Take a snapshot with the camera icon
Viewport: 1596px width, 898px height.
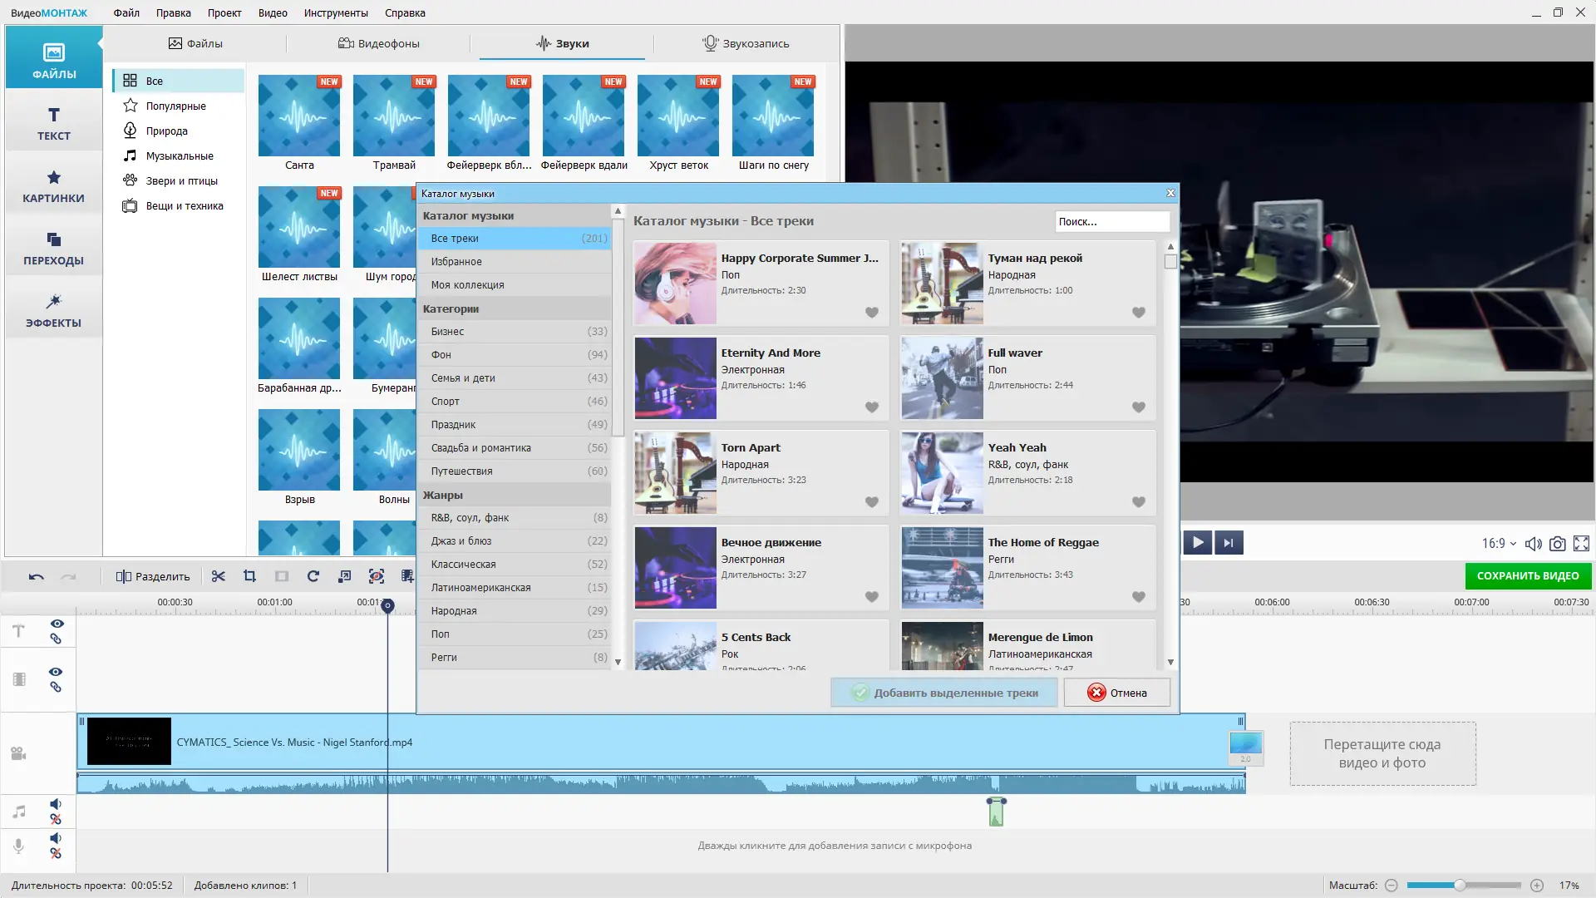(x=1558, y=544)
